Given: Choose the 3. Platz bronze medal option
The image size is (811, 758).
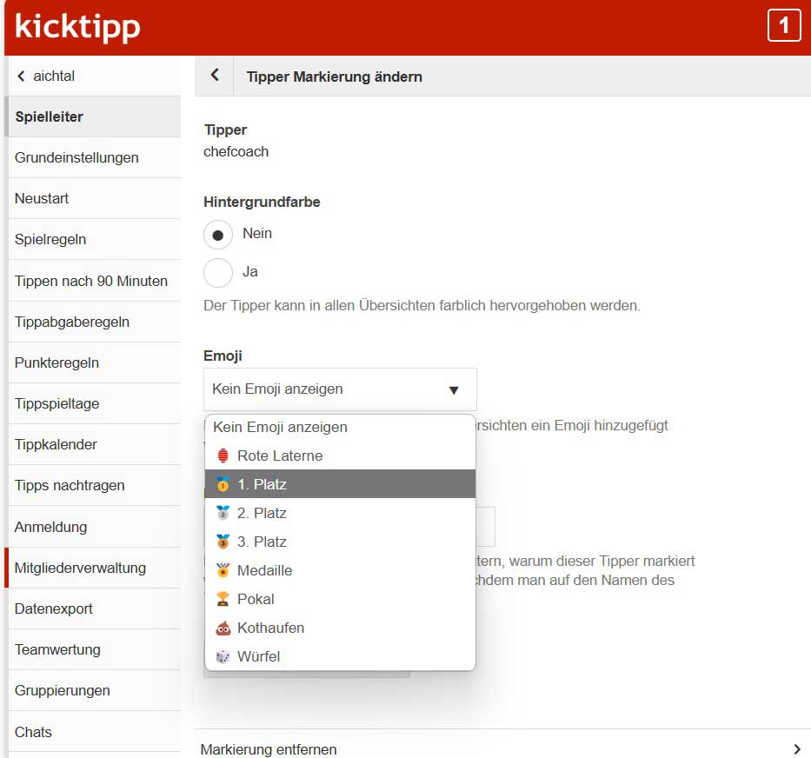Looking at the screenshot, I should point(262,542).
